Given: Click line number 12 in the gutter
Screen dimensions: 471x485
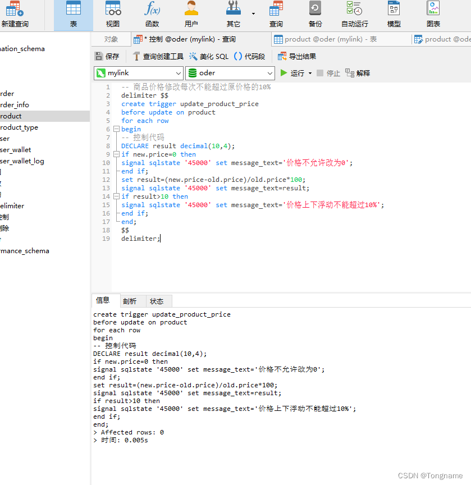Looking at the screenshot, I should click(106, 180).
